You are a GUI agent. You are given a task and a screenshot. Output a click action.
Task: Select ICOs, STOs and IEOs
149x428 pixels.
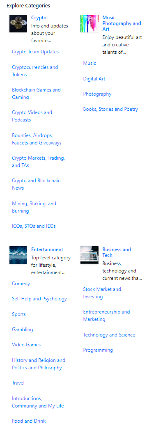(x=34, y=226)
